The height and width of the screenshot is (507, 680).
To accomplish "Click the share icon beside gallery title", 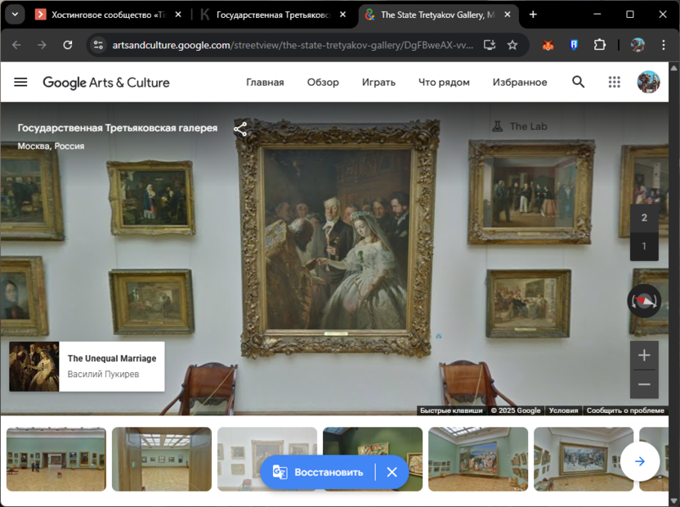I will [x=240, y=129].
